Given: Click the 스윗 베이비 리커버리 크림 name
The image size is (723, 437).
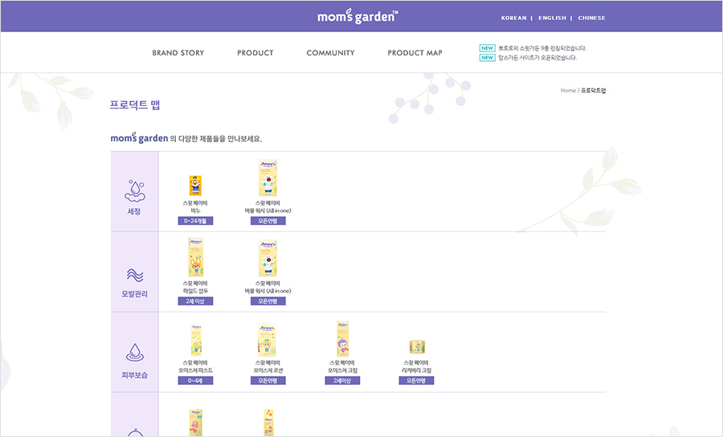Looking at the screenshot, I should (x=416, y=366).
